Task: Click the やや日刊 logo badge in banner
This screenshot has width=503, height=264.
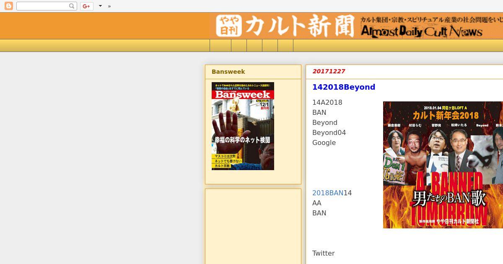Action: click(x=229, y=26)
